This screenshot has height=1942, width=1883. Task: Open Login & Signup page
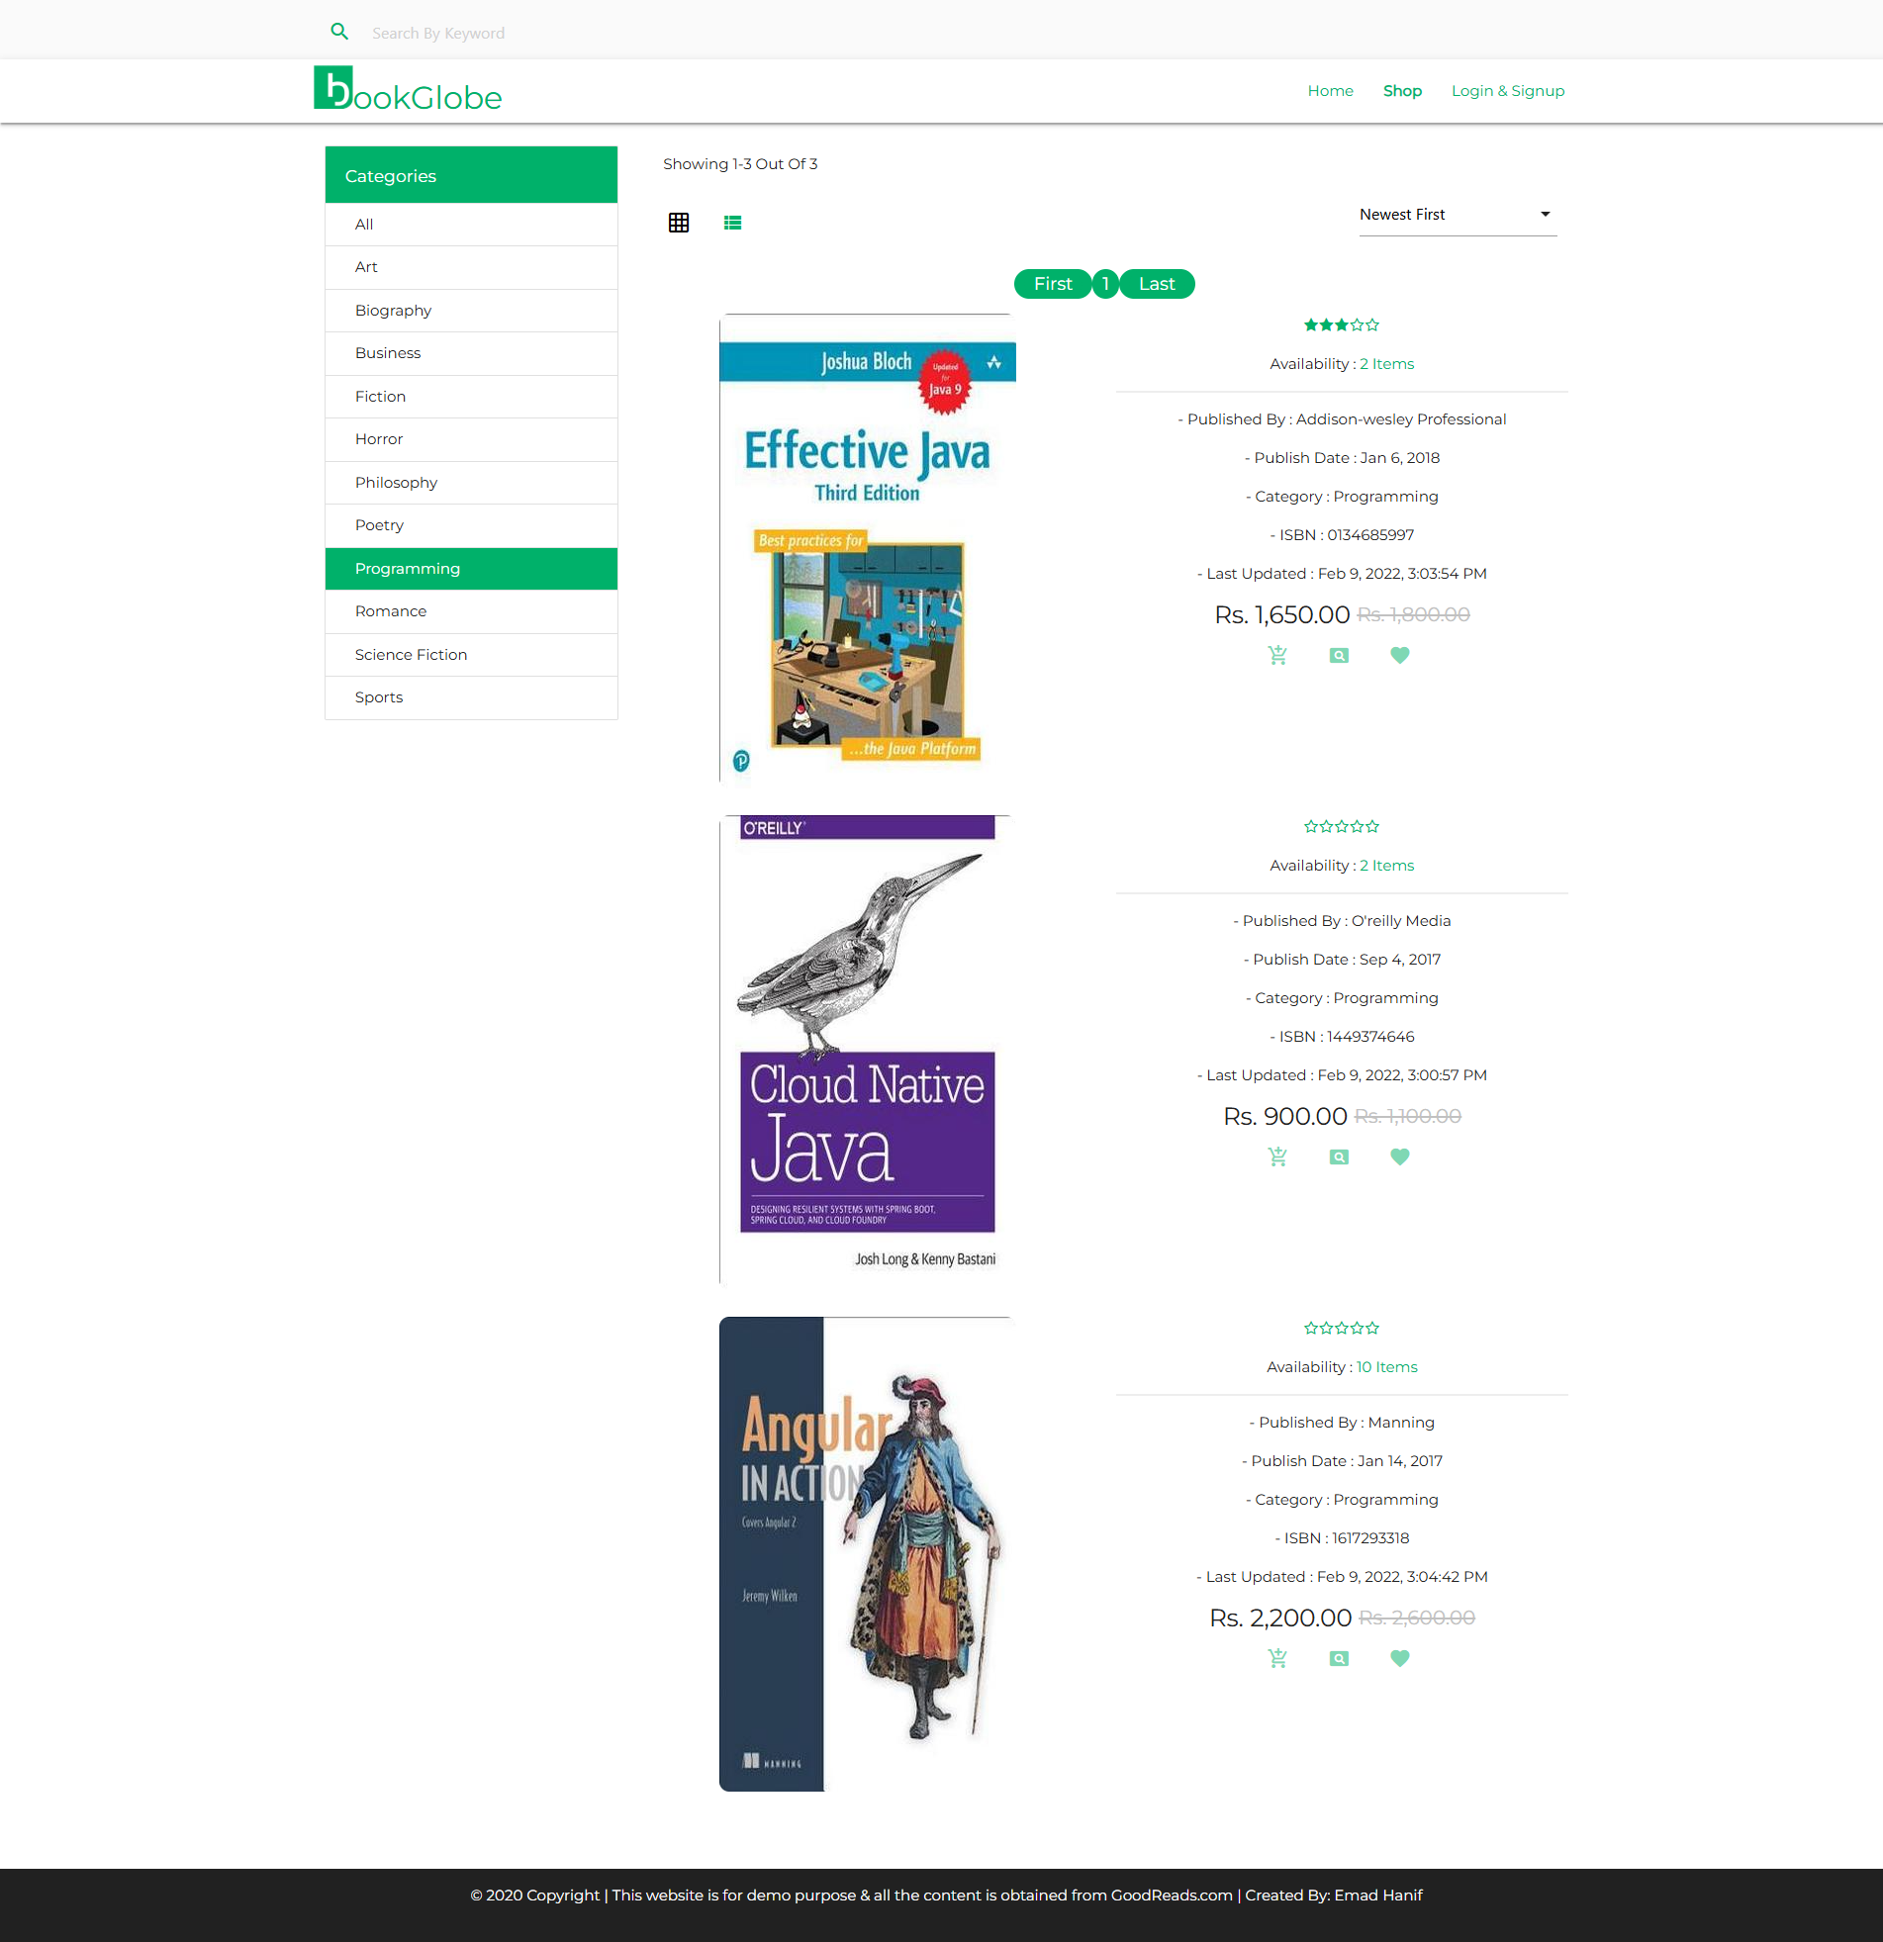[1507, 90]
